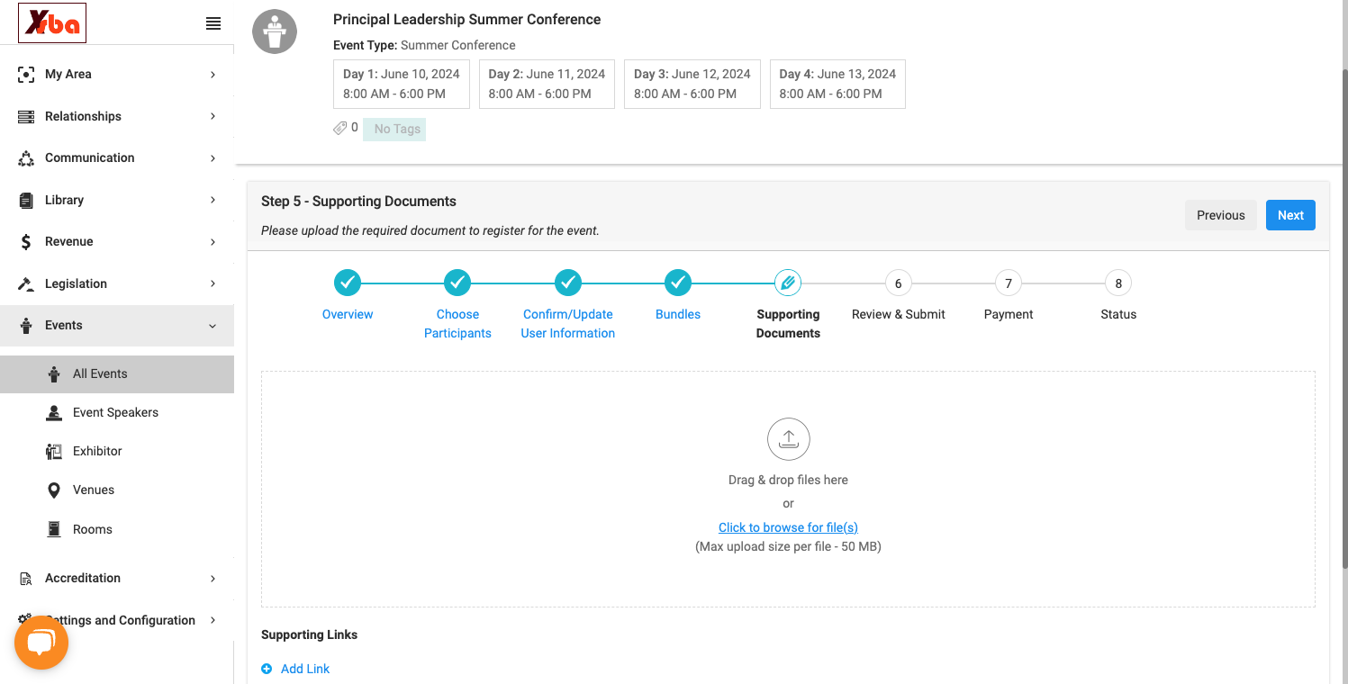Click the Revenue dollar icon
1348x684 pixels.
[26, 241]
